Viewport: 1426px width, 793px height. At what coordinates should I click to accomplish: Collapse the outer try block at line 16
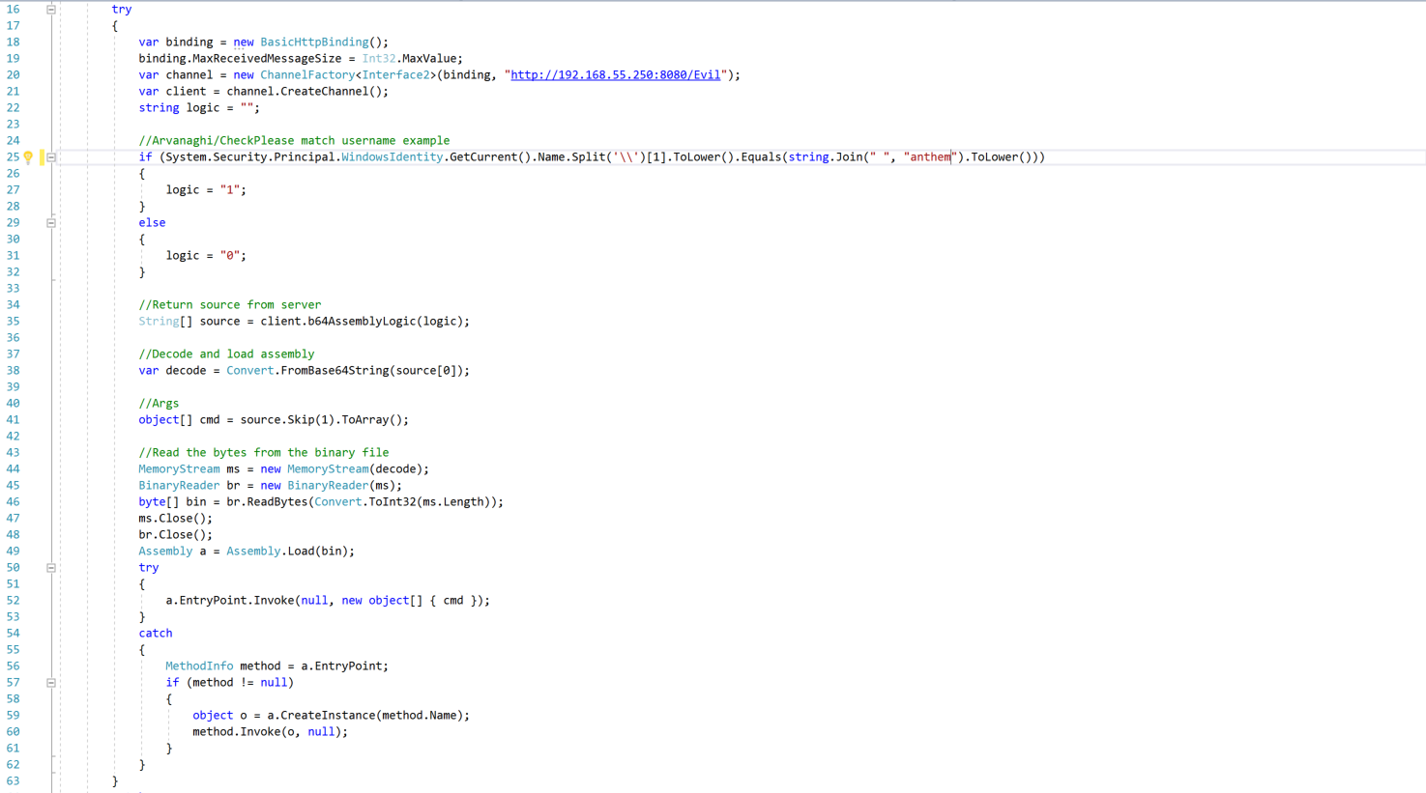[51, 10]
